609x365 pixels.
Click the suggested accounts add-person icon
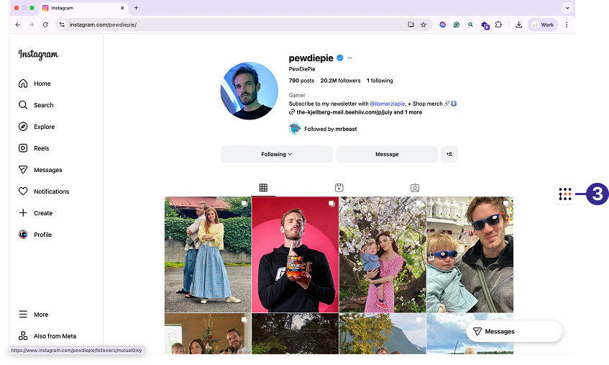(449, 154)
